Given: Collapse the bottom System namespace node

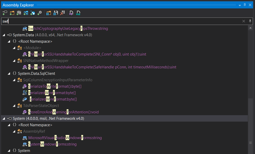Looking at the screenshot, I should (x=9, y=151).
